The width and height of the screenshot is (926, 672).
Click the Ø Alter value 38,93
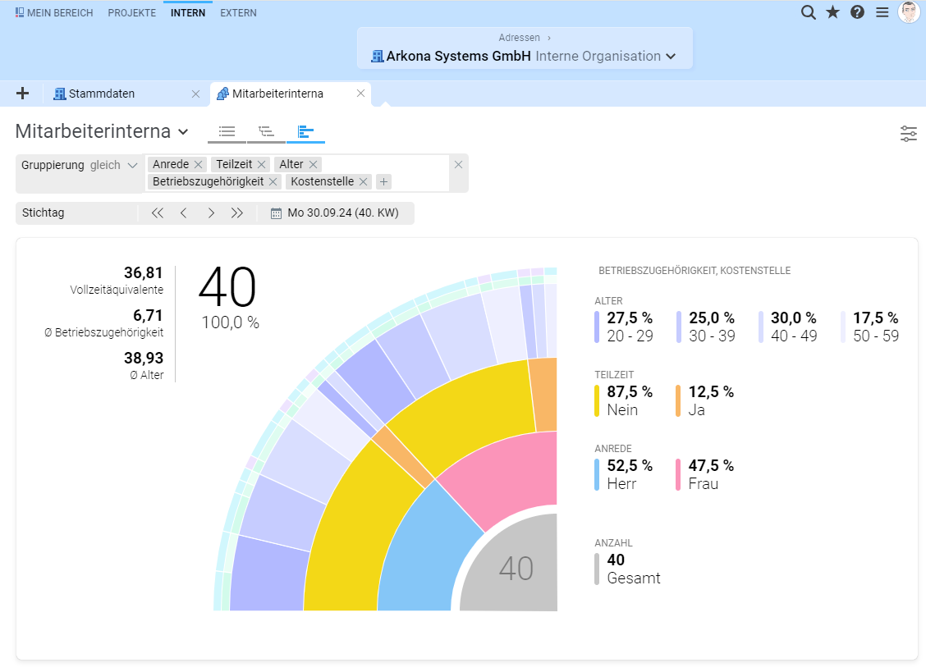tap(143, 358)
